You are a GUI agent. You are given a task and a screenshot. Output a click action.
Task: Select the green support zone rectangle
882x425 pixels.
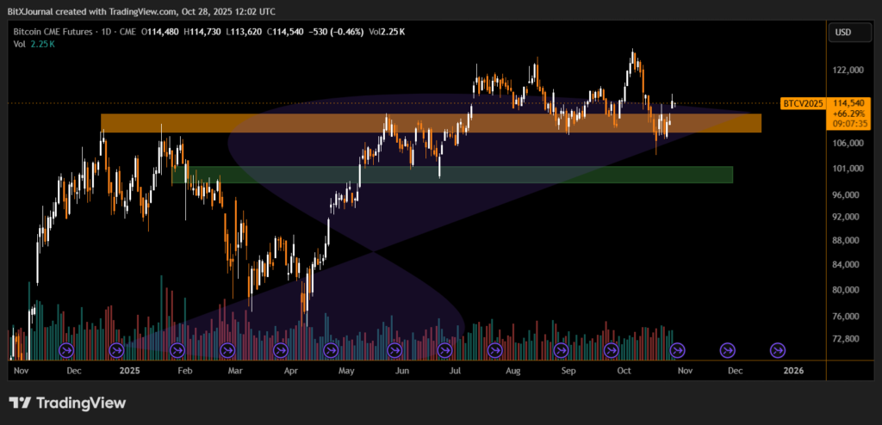(452, 175)
